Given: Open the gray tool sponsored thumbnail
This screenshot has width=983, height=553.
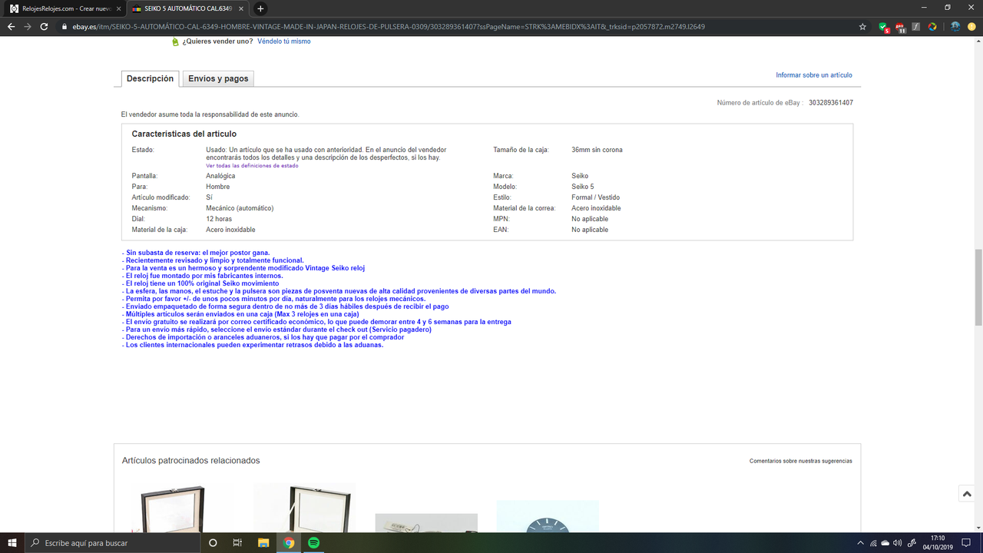Looking at the screenshot, I should point(426,522).
